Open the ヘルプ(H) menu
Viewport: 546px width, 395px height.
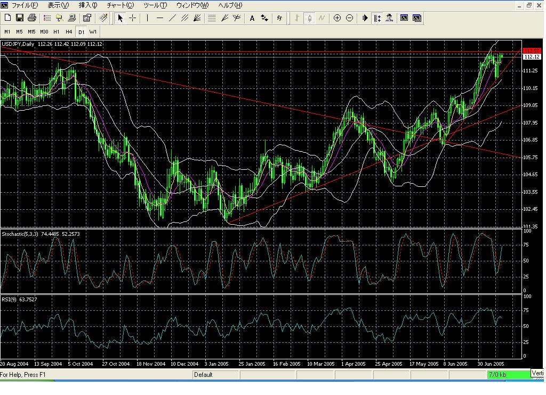(230, 5)
